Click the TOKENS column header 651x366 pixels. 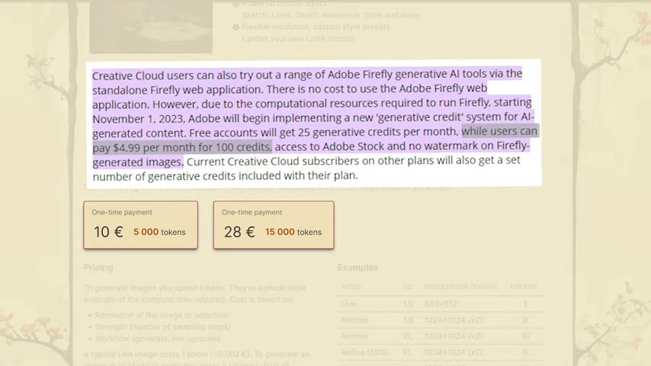pyautogui.click(x=523, y=287)
